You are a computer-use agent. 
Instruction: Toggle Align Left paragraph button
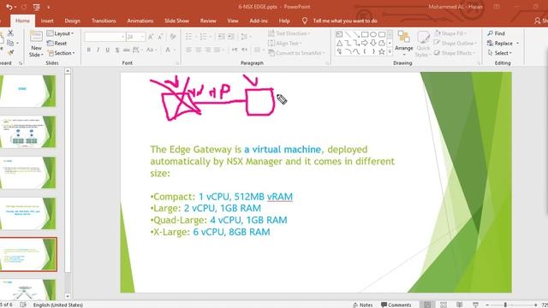[x=188, y=50]
